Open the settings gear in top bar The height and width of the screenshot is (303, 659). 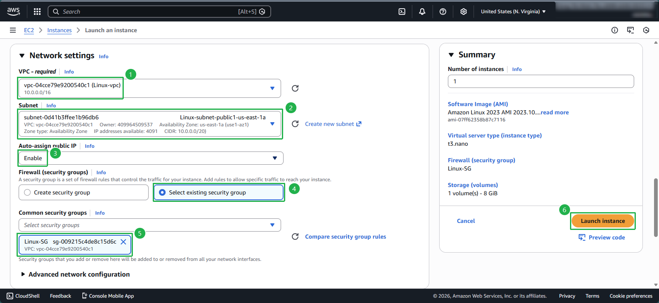pyautogui.click(x=464, y=12)
